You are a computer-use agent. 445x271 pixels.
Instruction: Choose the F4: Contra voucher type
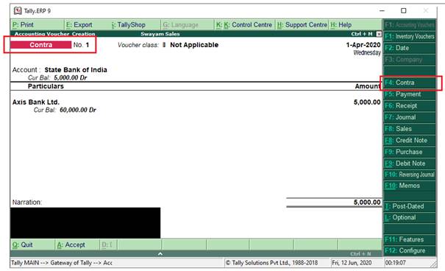click(x=409, y=82)
